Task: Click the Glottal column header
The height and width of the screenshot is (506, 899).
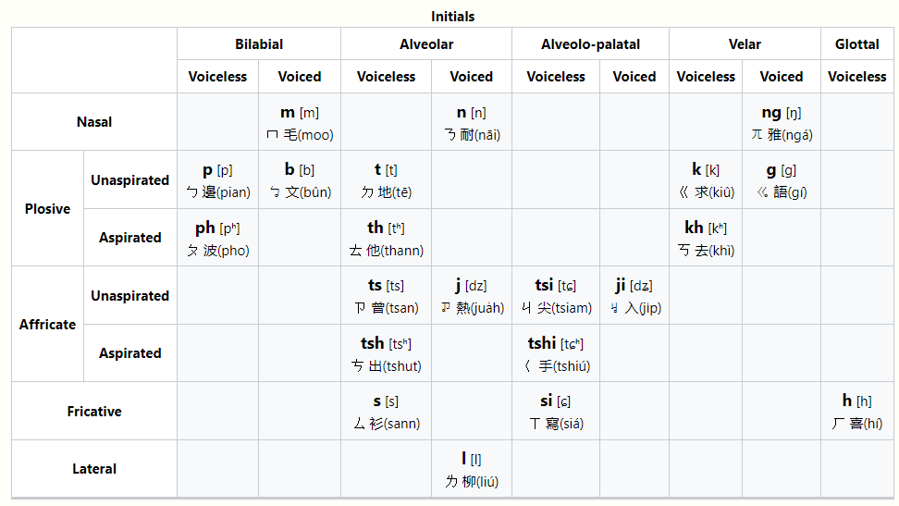Action: [856, 43]
